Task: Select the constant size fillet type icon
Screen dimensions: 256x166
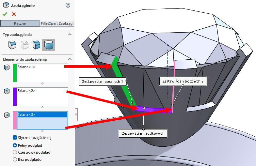Action: [x=13, y=45]
